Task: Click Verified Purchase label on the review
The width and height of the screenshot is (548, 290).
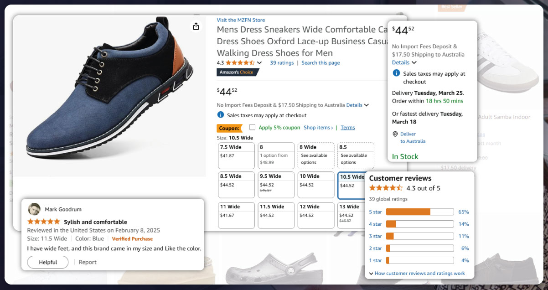Action: coord(132,239)
